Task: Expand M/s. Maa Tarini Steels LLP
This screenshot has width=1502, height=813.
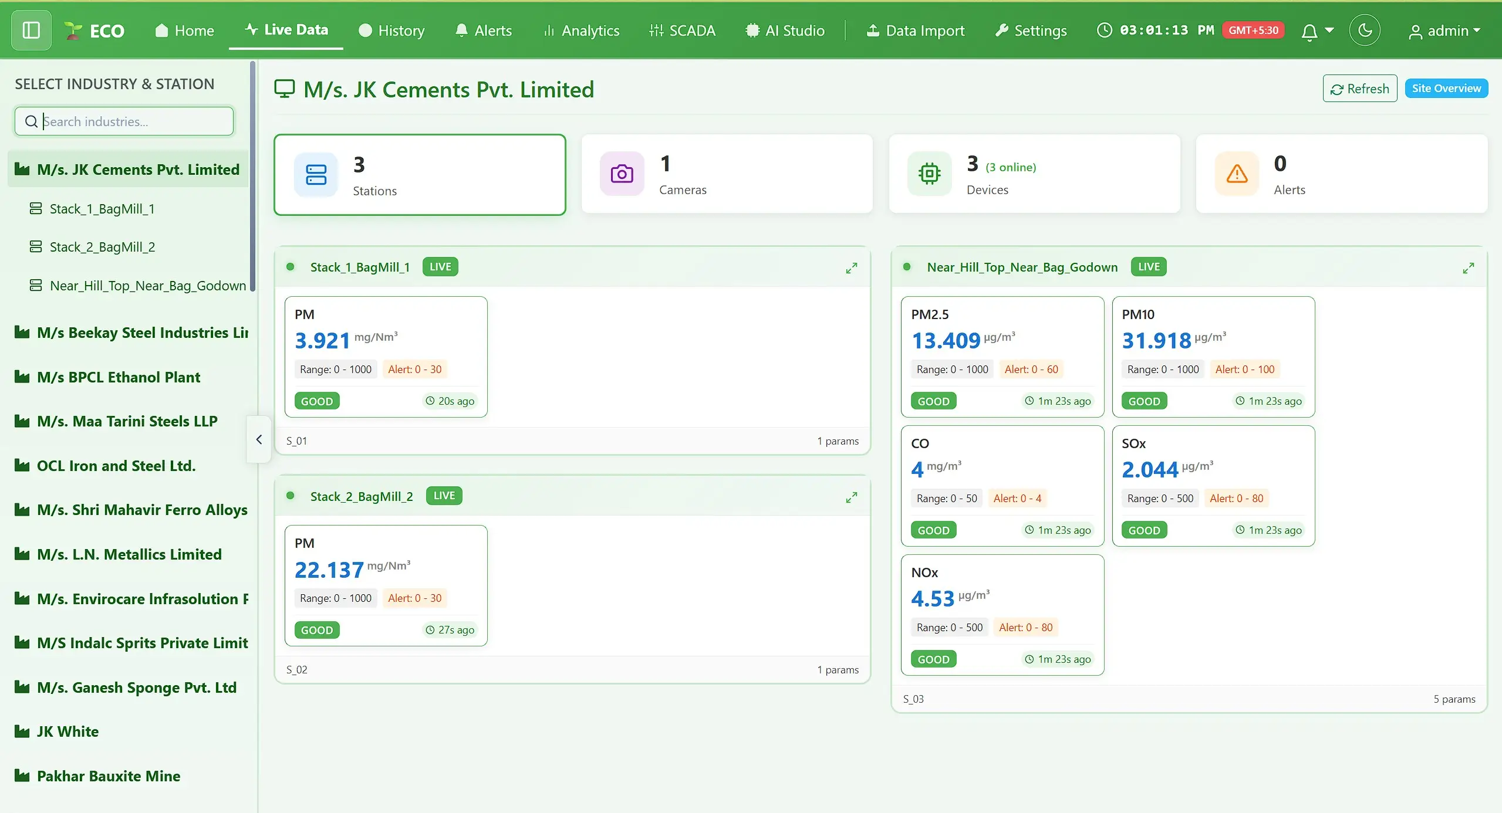Action: [x=116, y=421]
